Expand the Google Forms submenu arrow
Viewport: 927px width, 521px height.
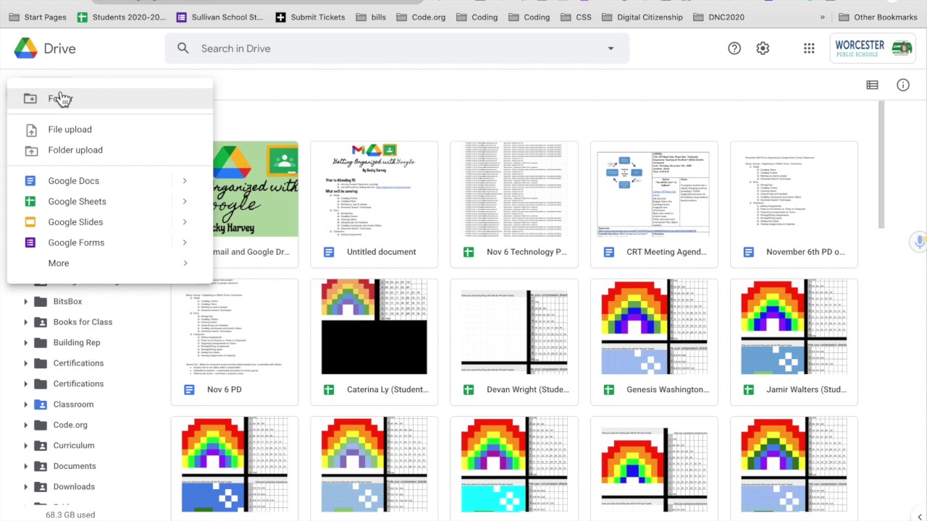click(x=185, y=242)
